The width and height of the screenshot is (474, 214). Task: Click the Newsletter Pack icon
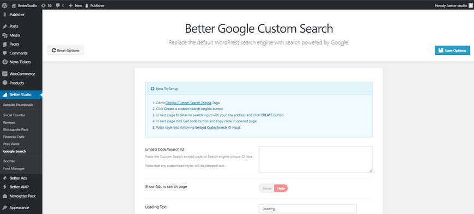4,196
